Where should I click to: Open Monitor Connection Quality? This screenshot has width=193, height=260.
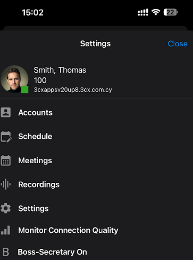click(96, 230)
